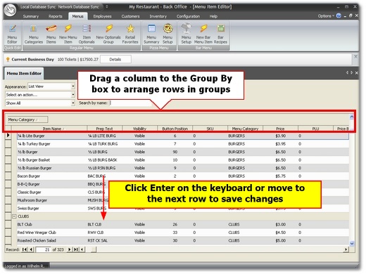The height and width of the screenshot is (274, 366).
Task: Click the ½ LB BURG BASK prep text
Action: tap(102, 160)
